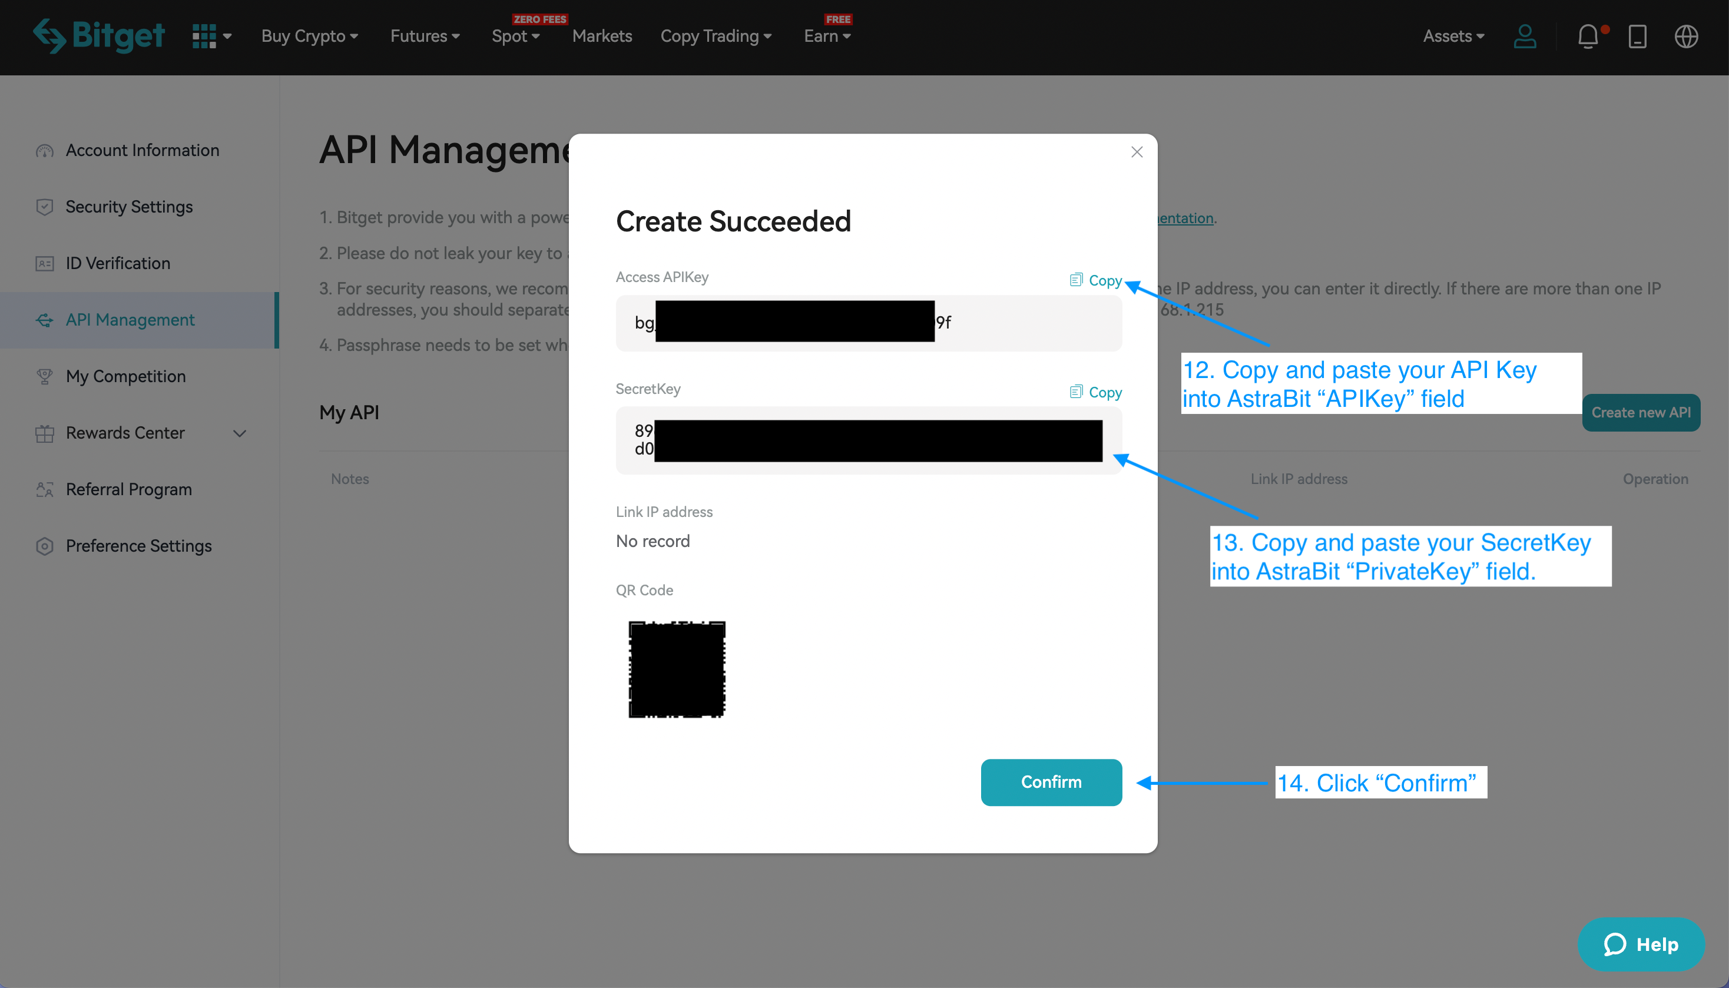Viewport: 1729px width, 988px height.
Task: Click the ID Verification card icon
Action: [x=45, y=263]
